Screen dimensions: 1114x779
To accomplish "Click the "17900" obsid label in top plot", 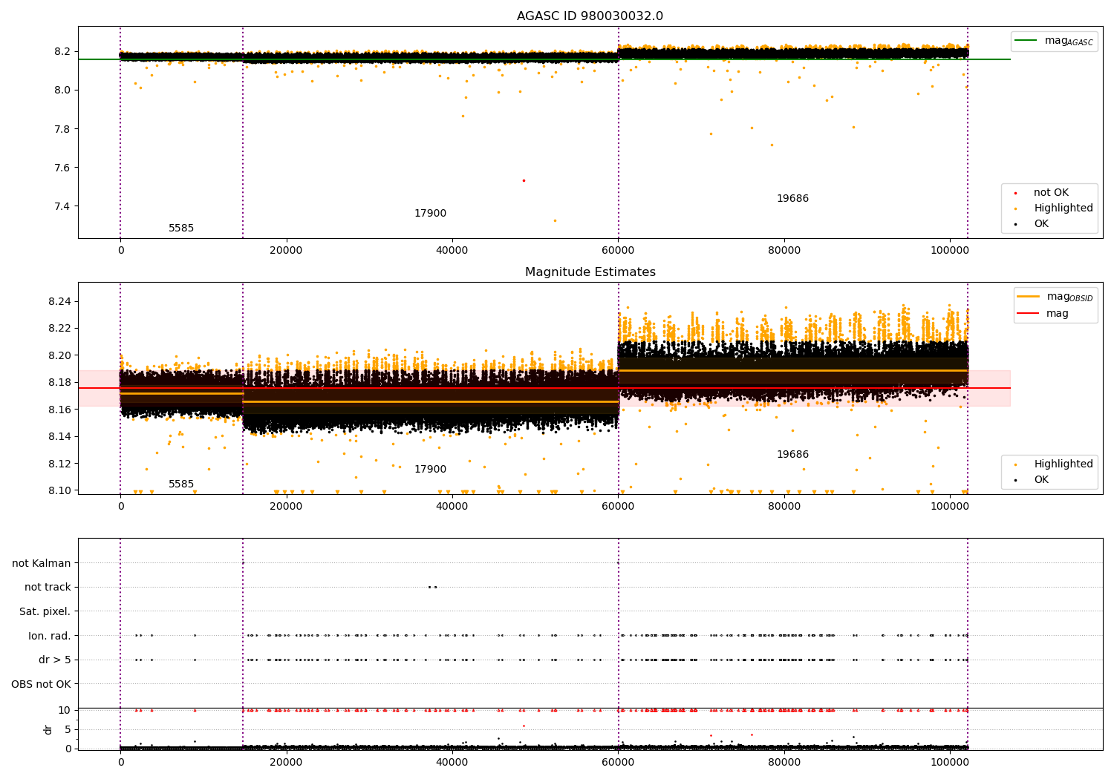I will [x=430, y=214].
